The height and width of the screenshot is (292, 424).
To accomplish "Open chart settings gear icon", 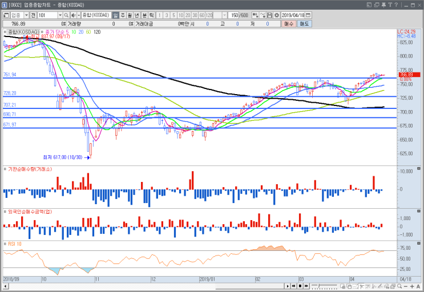I will click(277, 15).
